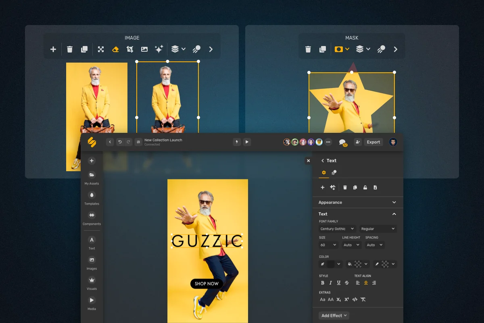Open the font size 60 dropdown

click(x=328, y=245)
